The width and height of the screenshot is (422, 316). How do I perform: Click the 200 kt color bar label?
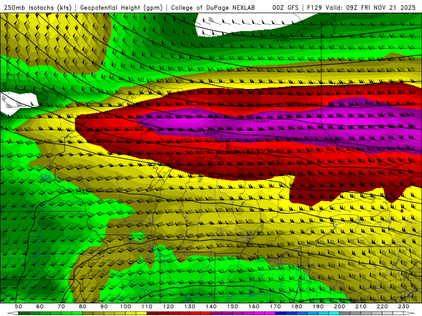coord(339,307)
